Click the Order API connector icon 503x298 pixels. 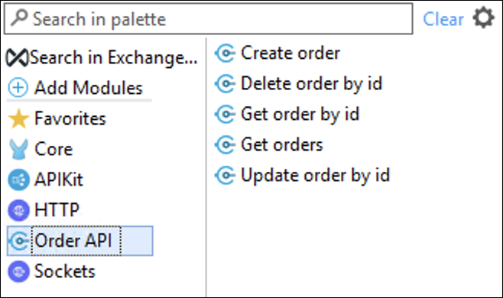(x=19, y=241)
